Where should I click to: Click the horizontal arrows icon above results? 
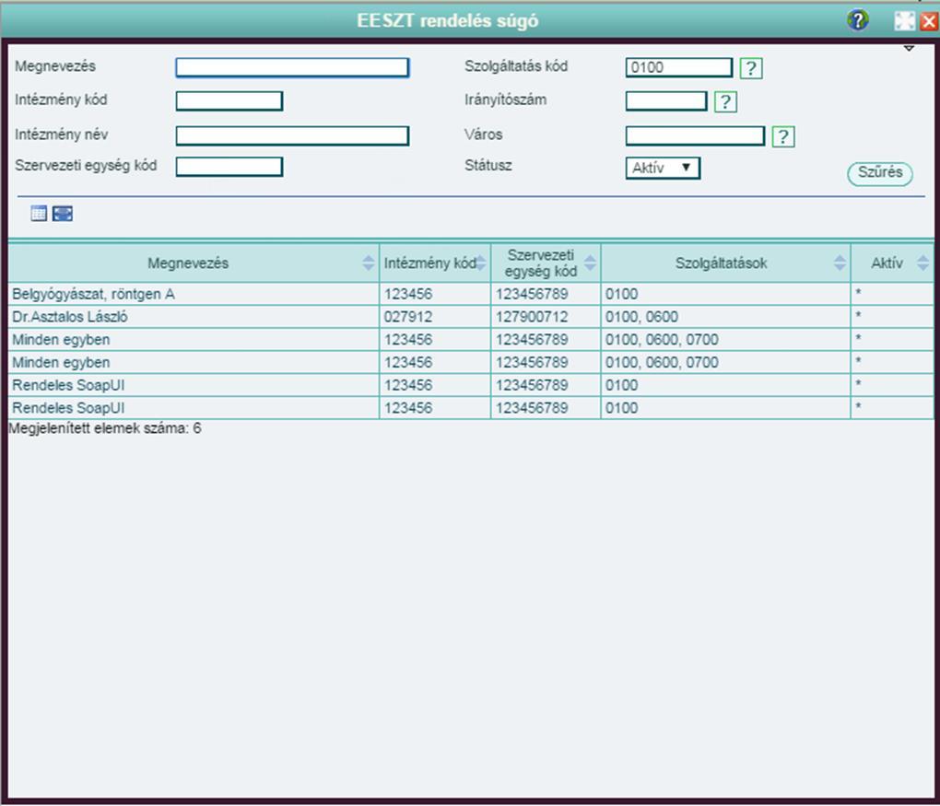point(63,214)
